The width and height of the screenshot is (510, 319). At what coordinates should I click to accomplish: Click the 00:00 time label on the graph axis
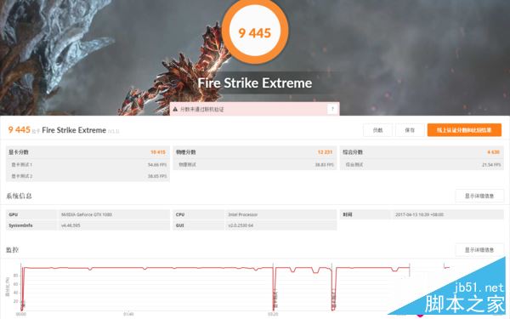[x=20, y=314]
